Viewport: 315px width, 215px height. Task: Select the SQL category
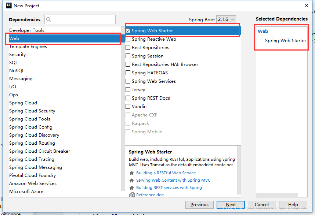click(65, 63)
